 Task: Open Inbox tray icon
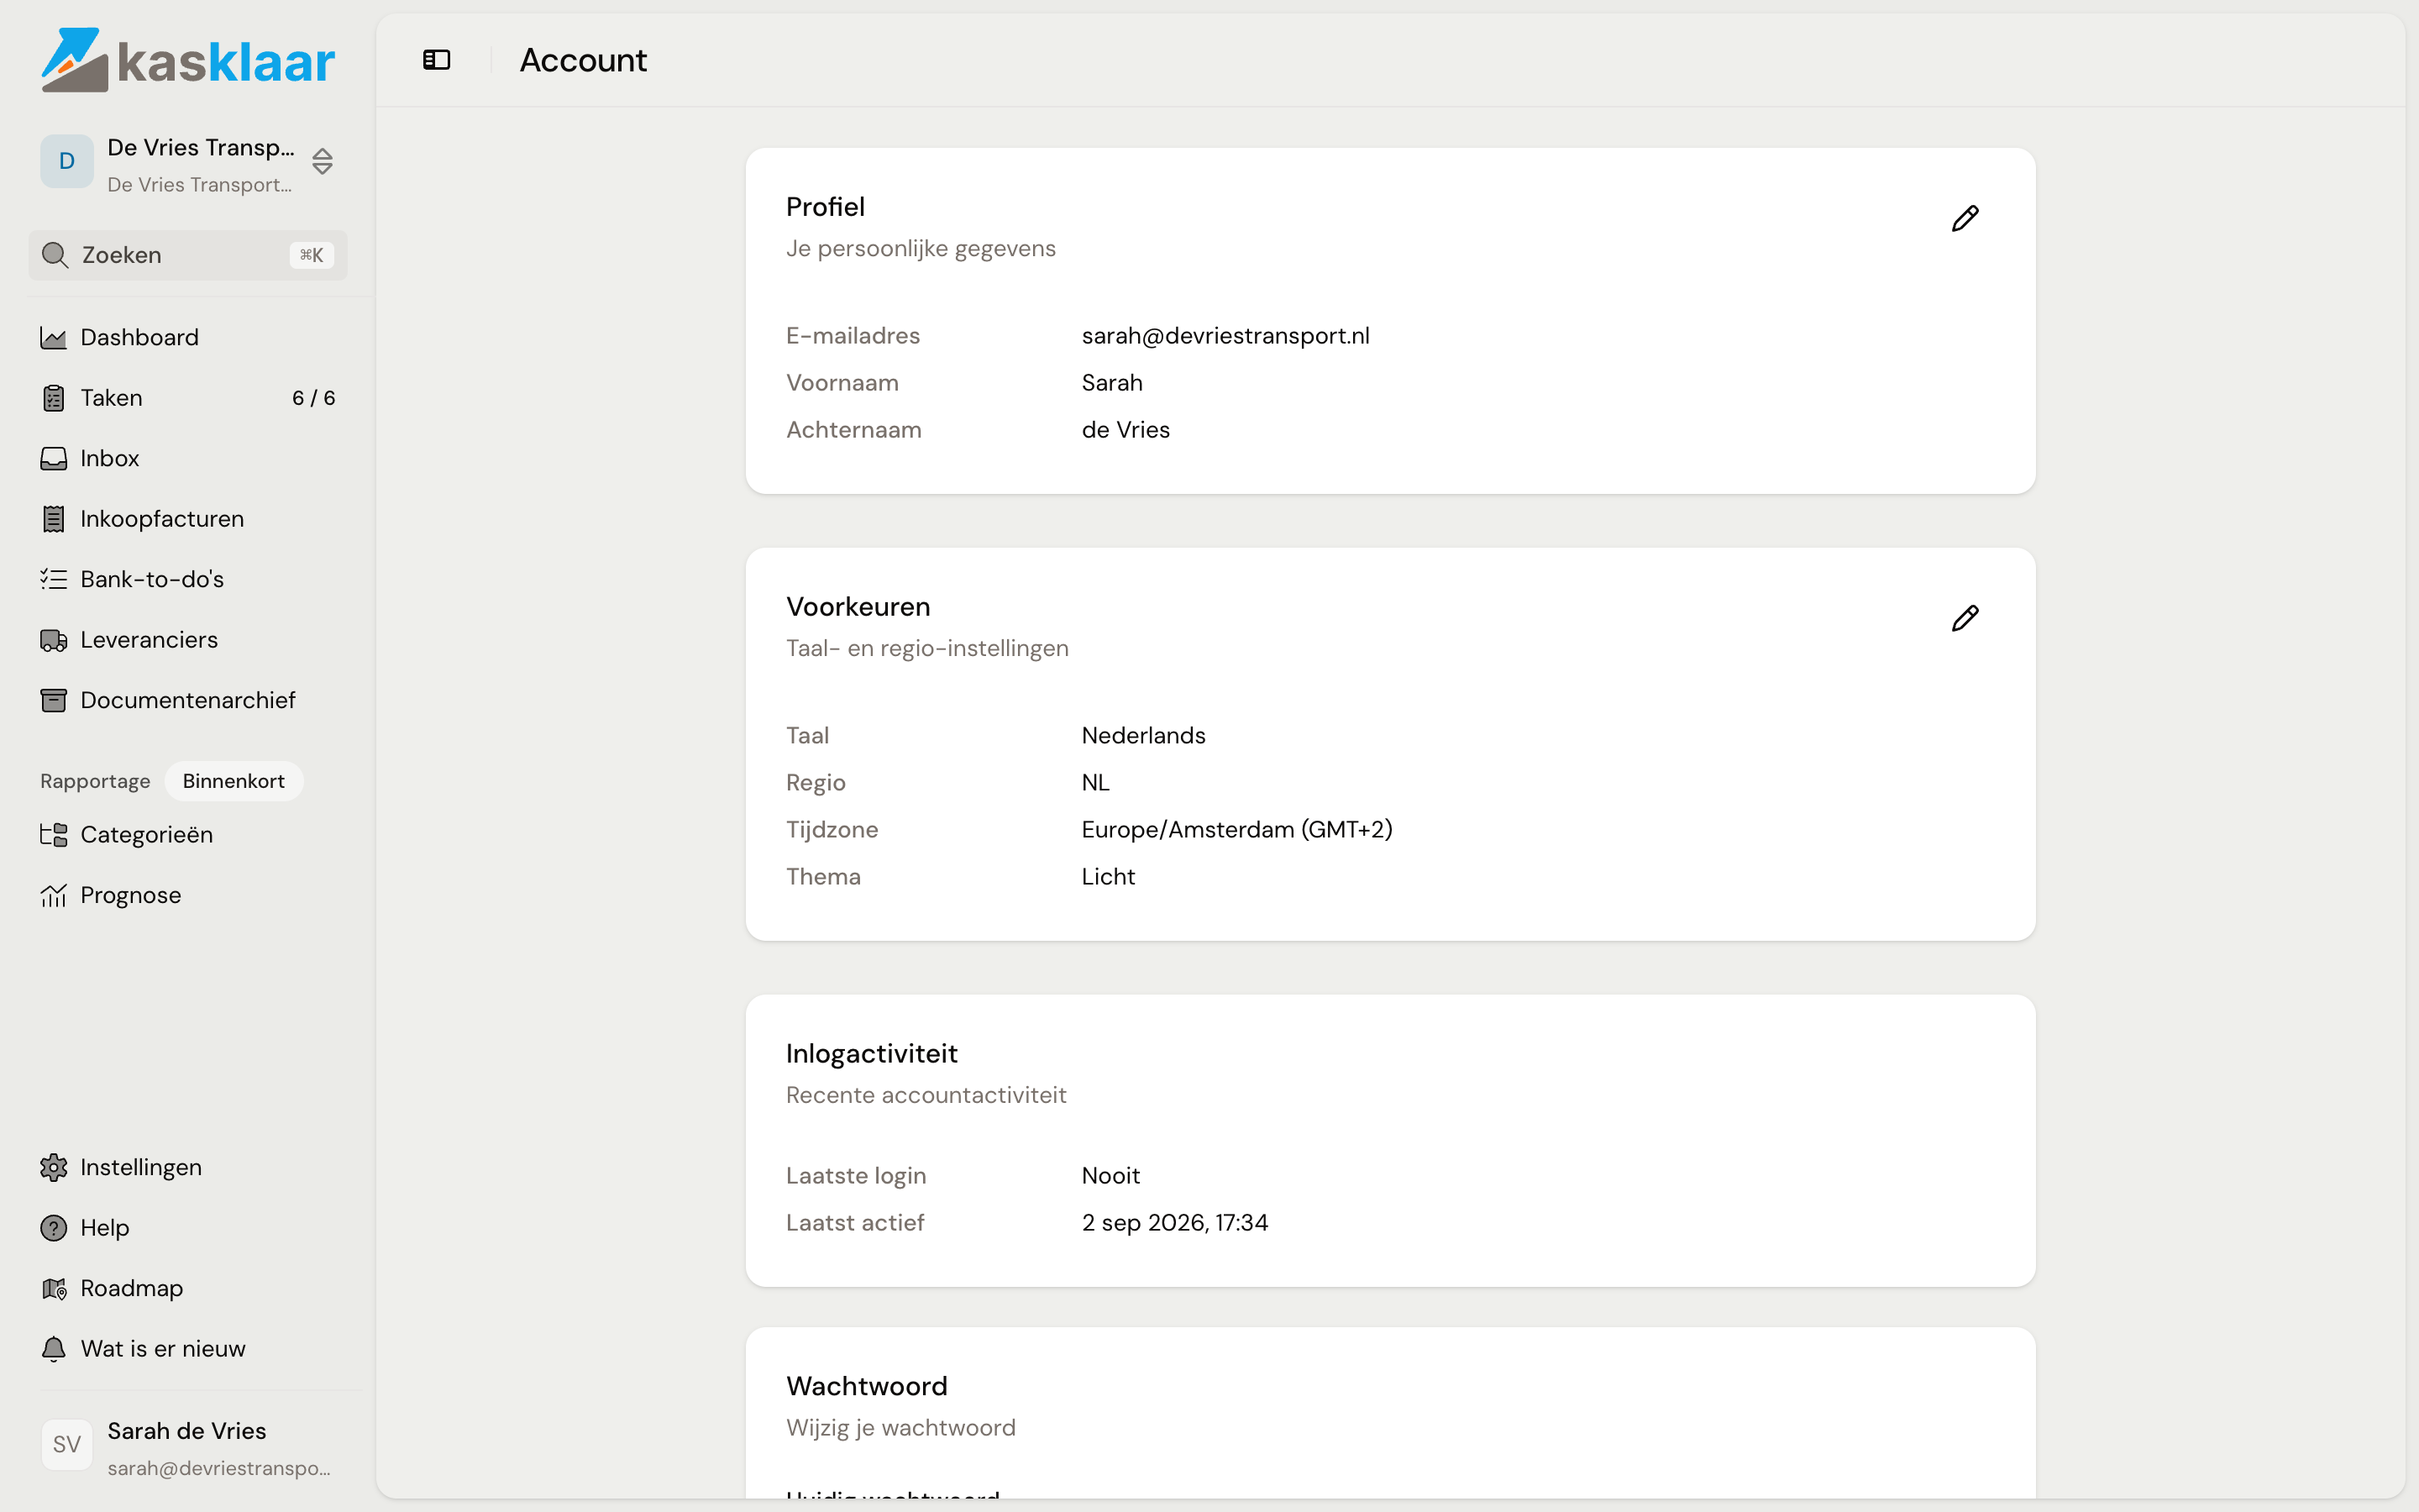pyautogui.click(x=54, y=458)
